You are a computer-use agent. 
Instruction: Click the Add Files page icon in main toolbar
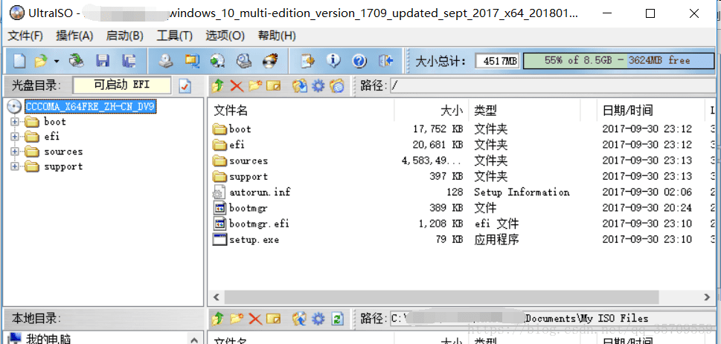(307, 60)
